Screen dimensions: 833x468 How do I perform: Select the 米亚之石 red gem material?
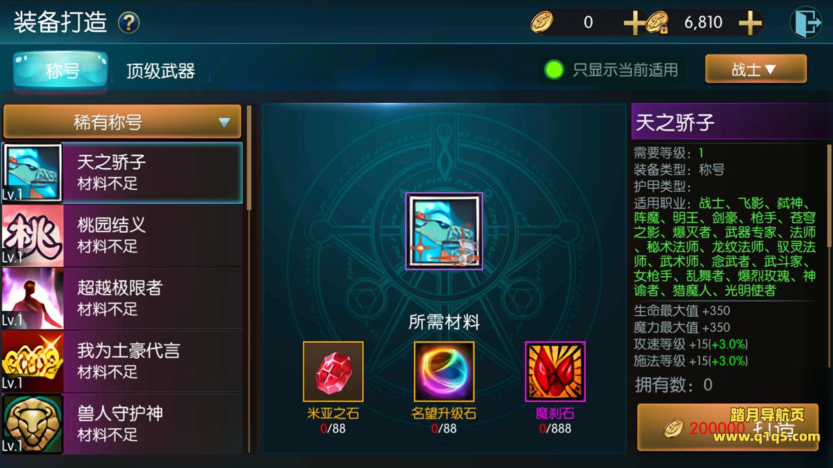point(333,371)
